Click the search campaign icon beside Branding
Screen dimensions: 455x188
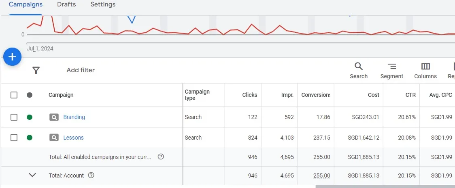pos(54,117)
